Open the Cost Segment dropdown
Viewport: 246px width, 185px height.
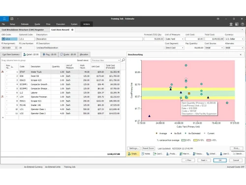[183, 48]
